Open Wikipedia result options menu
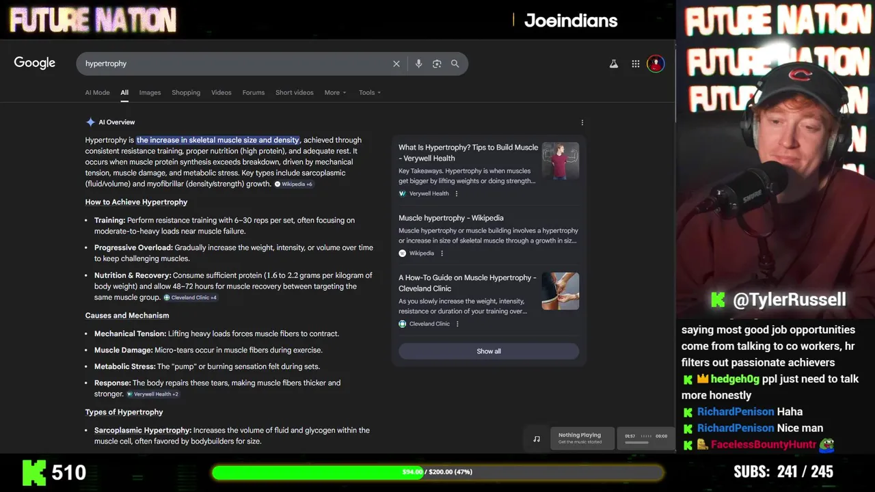This screenshot has width=875, height=492. (442, 254)
